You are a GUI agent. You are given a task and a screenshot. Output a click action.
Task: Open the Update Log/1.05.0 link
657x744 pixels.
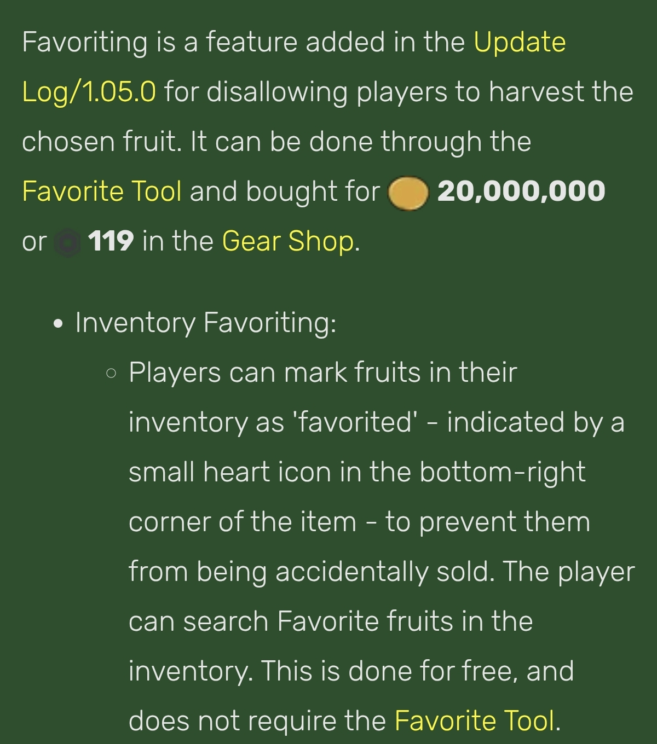[x=520, y=42]
